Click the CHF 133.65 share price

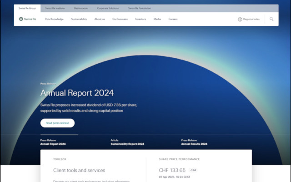click(x=172, y=170)
